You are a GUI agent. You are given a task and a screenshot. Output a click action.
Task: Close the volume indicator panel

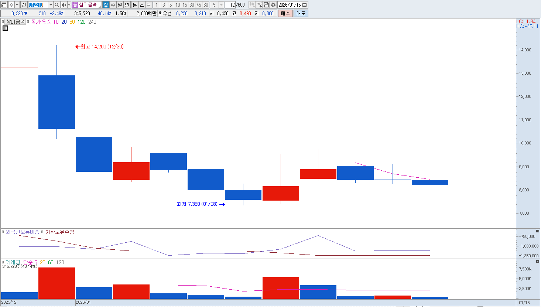pyautogui.click(x=537, y=261)
